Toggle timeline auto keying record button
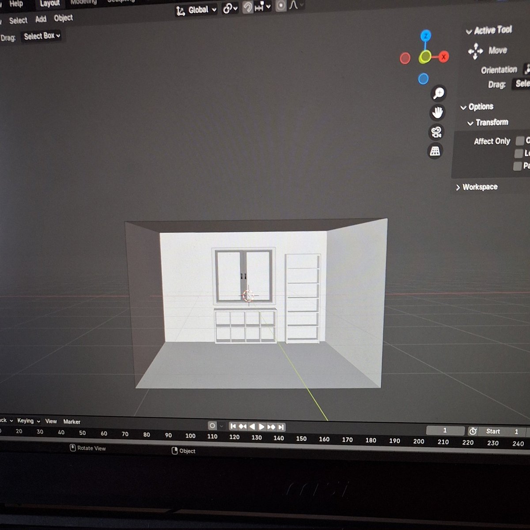The width and height of the screenshot is (530, 530). point(212,426)
